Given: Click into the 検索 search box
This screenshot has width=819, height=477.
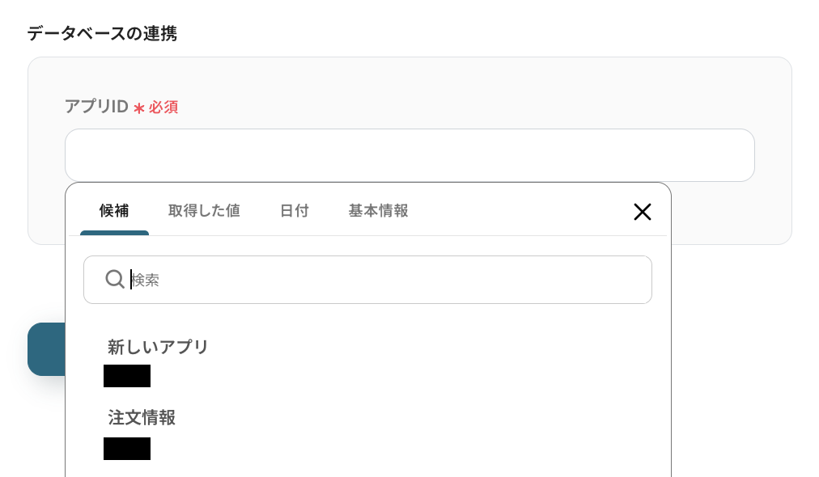Looking at the screenshot, I should point(388,280).
